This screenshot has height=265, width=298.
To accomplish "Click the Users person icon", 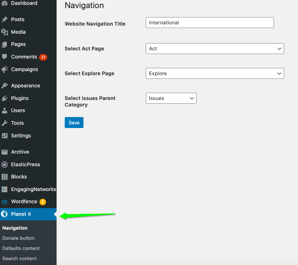I will 4,111.
